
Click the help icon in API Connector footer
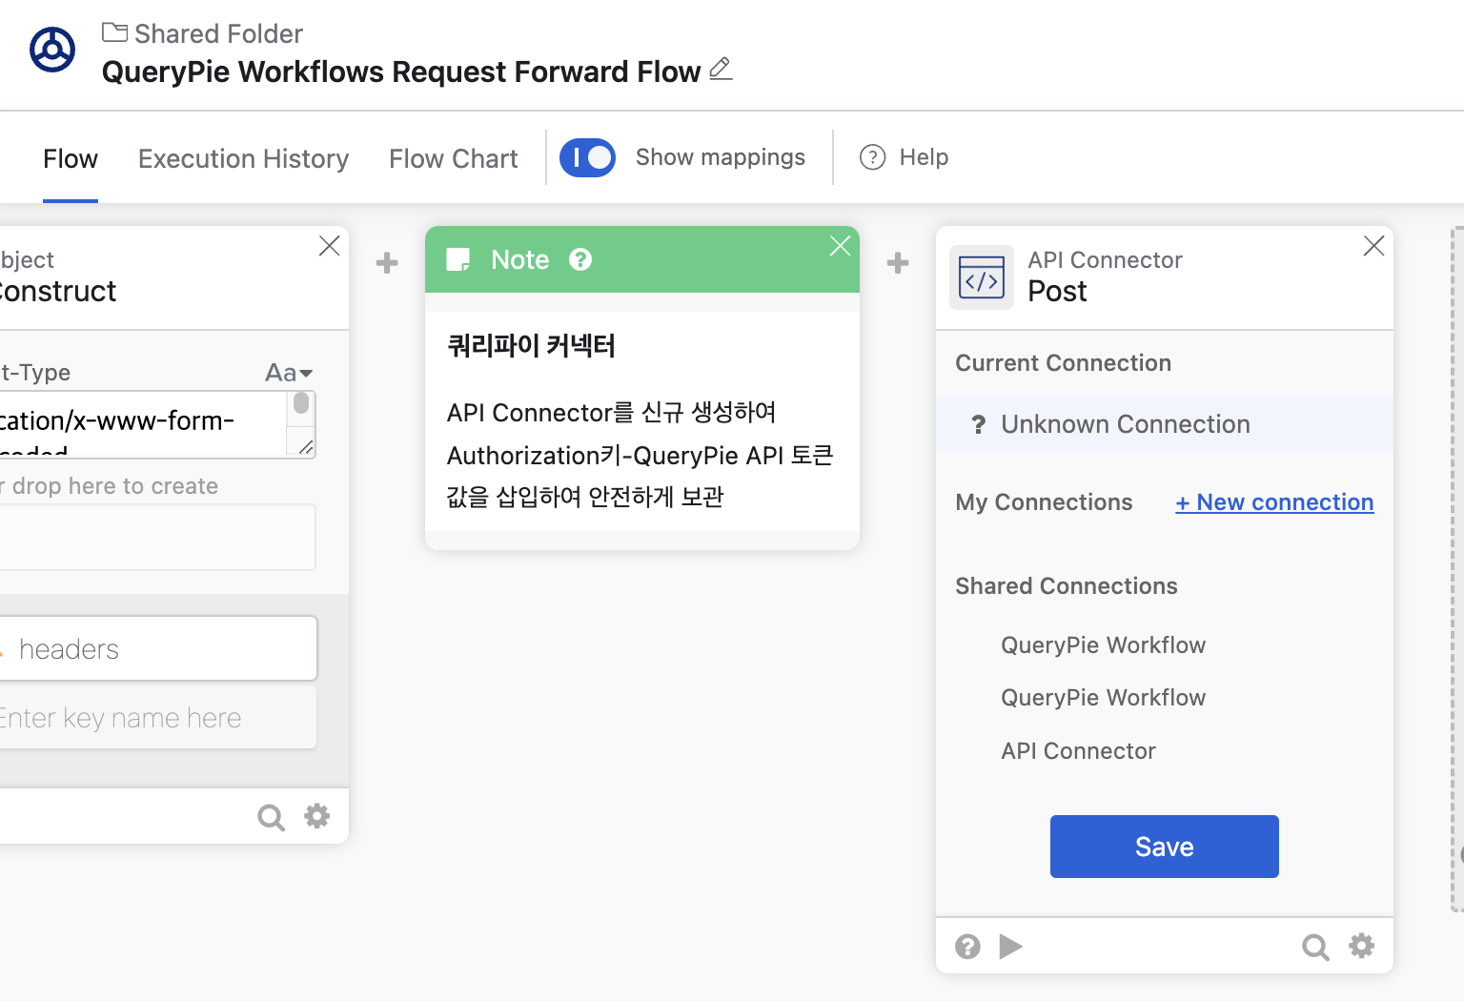click(x=967, y=947)
